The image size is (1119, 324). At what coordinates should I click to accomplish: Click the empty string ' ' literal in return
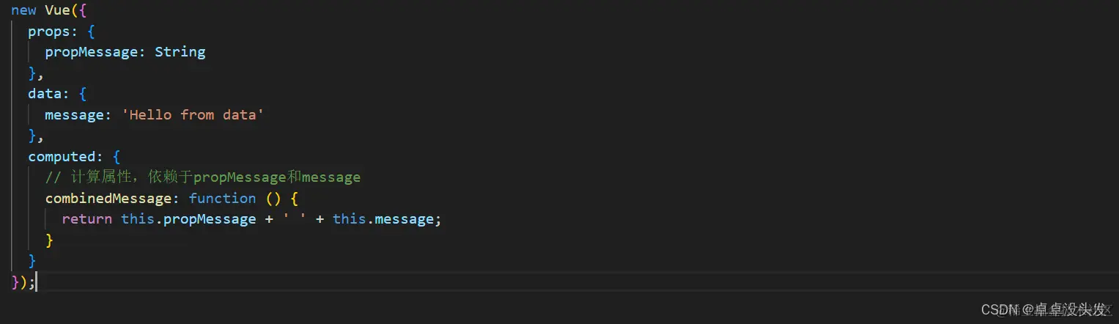click(293, 219)
